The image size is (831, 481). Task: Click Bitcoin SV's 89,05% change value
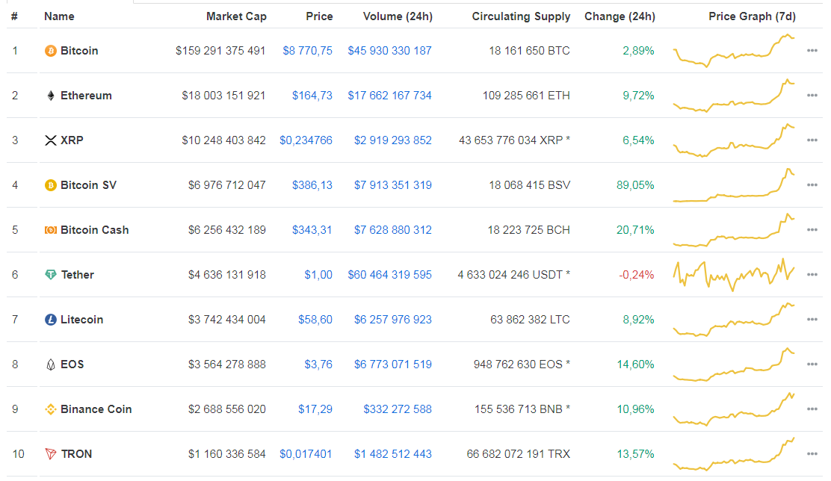click(635, 185)
